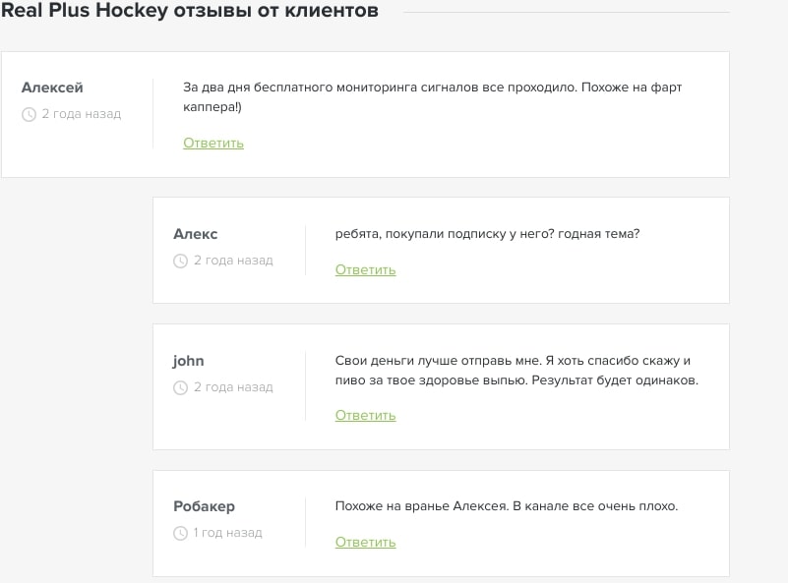Select Алекс's question about buying a subscription
Image resolution: width=788 pixels, height=583 pixels.
pyautogui.click(x=485, y=234)
